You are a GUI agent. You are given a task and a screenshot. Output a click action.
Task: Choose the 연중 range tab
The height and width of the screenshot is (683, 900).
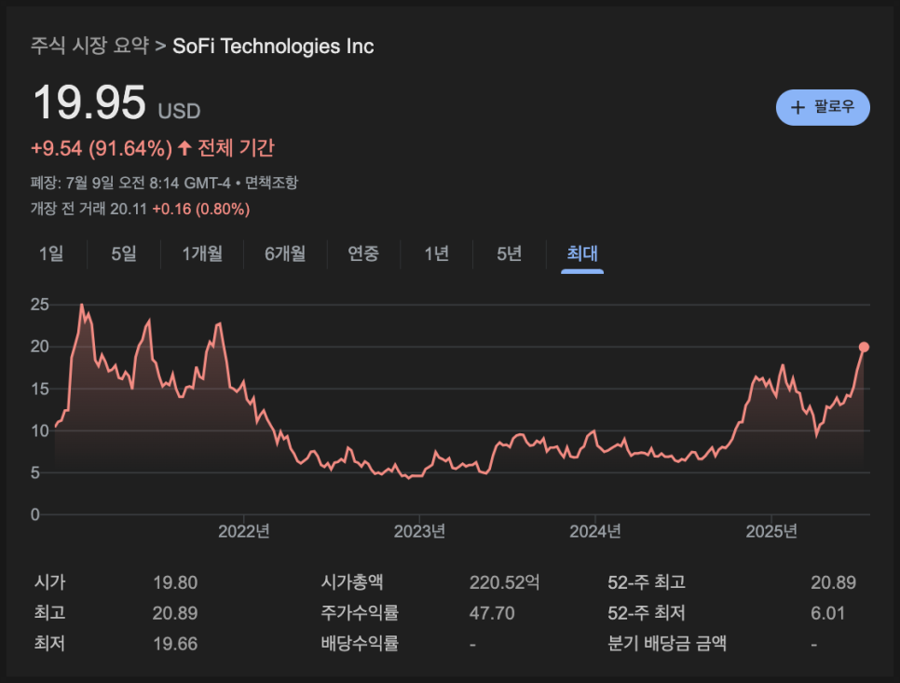363,253
